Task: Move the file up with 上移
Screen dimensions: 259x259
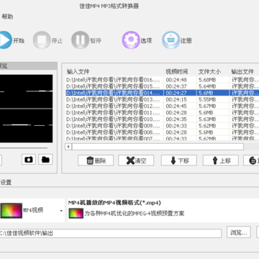Action: 221,160
